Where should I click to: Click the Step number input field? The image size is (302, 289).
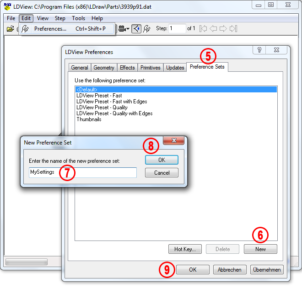(x=177, y=28)
